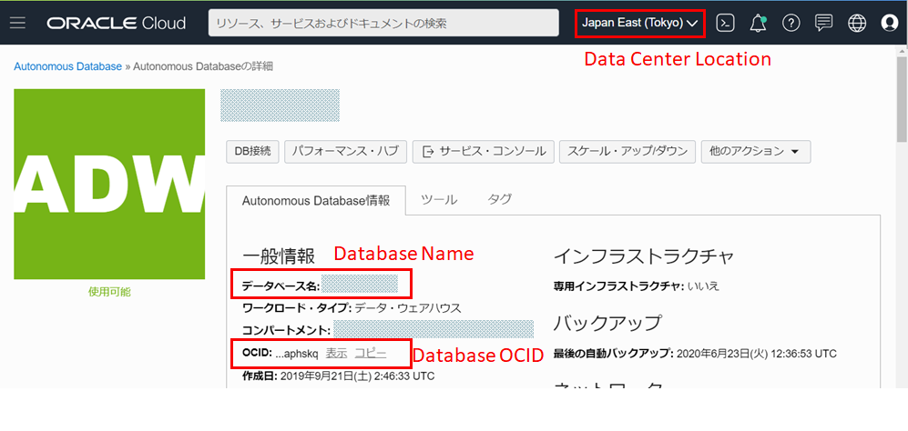Open the notifications bell
This screenshot has height=431, width=908.
point(758,24)
